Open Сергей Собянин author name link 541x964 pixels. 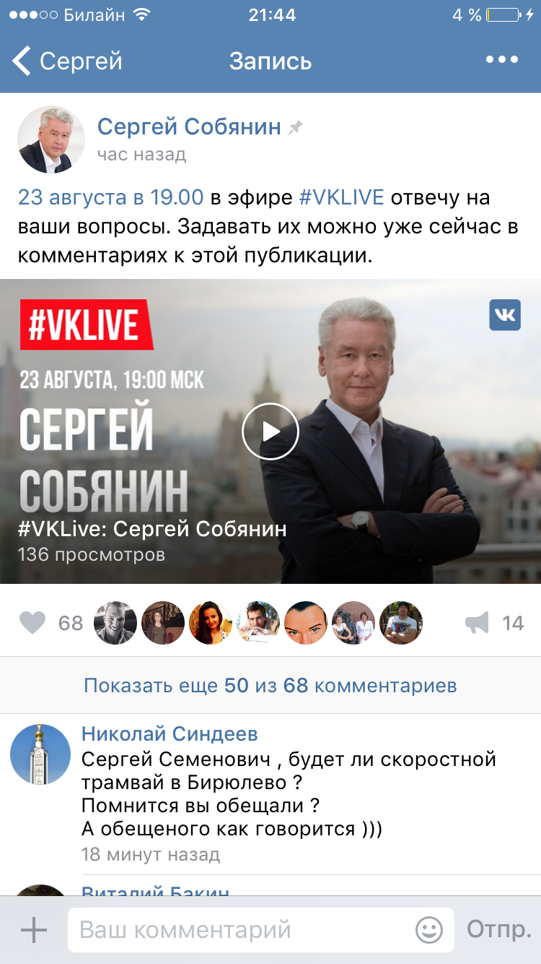click(189, 127)
